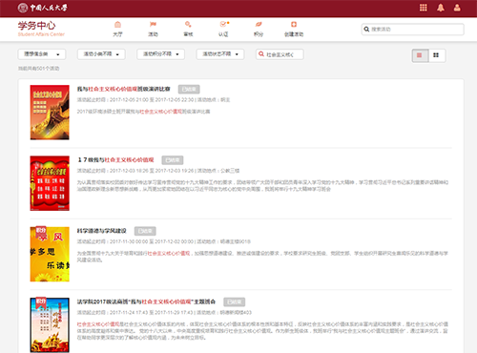Open the second activity title starting with 17

[x=115, y=160]
